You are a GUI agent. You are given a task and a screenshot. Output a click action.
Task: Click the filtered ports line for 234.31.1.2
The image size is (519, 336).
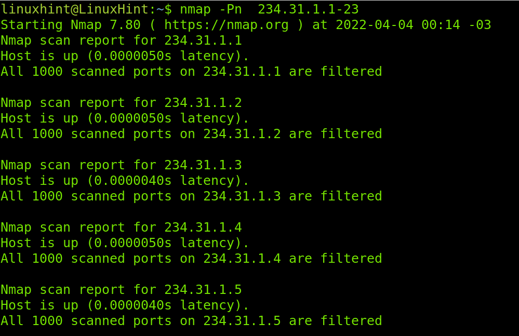191,134
